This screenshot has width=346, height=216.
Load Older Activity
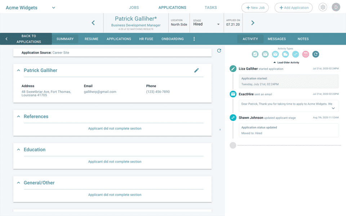[286, 63]
